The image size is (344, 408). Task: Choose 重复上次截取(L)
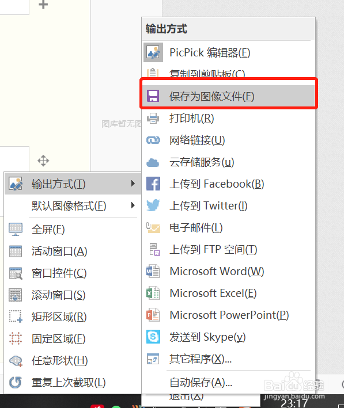click(73, 382)
